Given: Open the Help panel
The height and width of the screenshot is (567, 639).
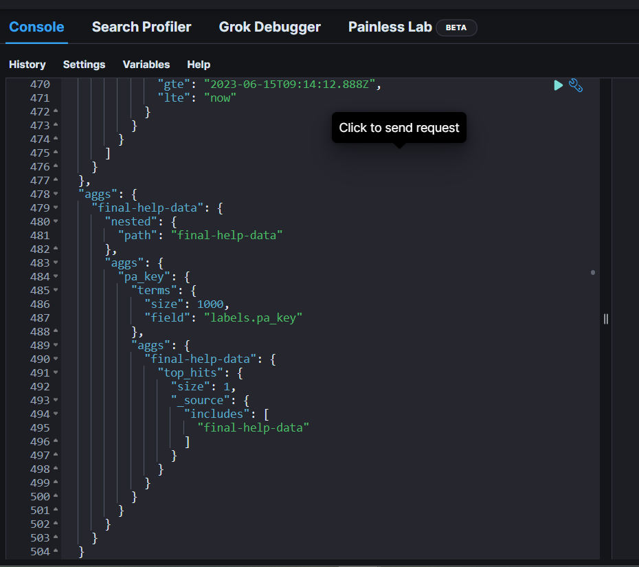Looking at the screenshot, I should 199,65.
